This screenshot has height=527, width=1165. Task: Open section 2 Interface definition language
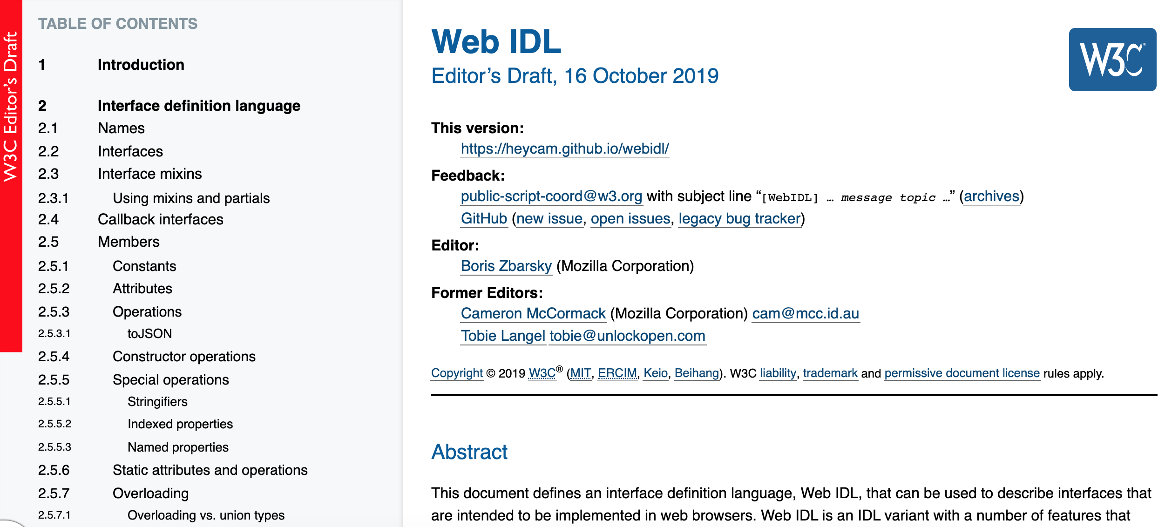click(x=199, y=106)
